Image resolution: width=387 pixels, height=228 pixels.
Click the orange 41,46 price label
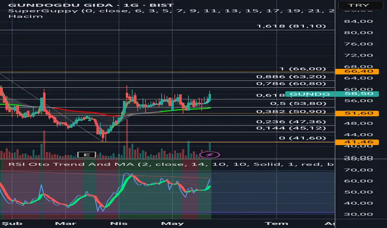click(x=357, y=142)
